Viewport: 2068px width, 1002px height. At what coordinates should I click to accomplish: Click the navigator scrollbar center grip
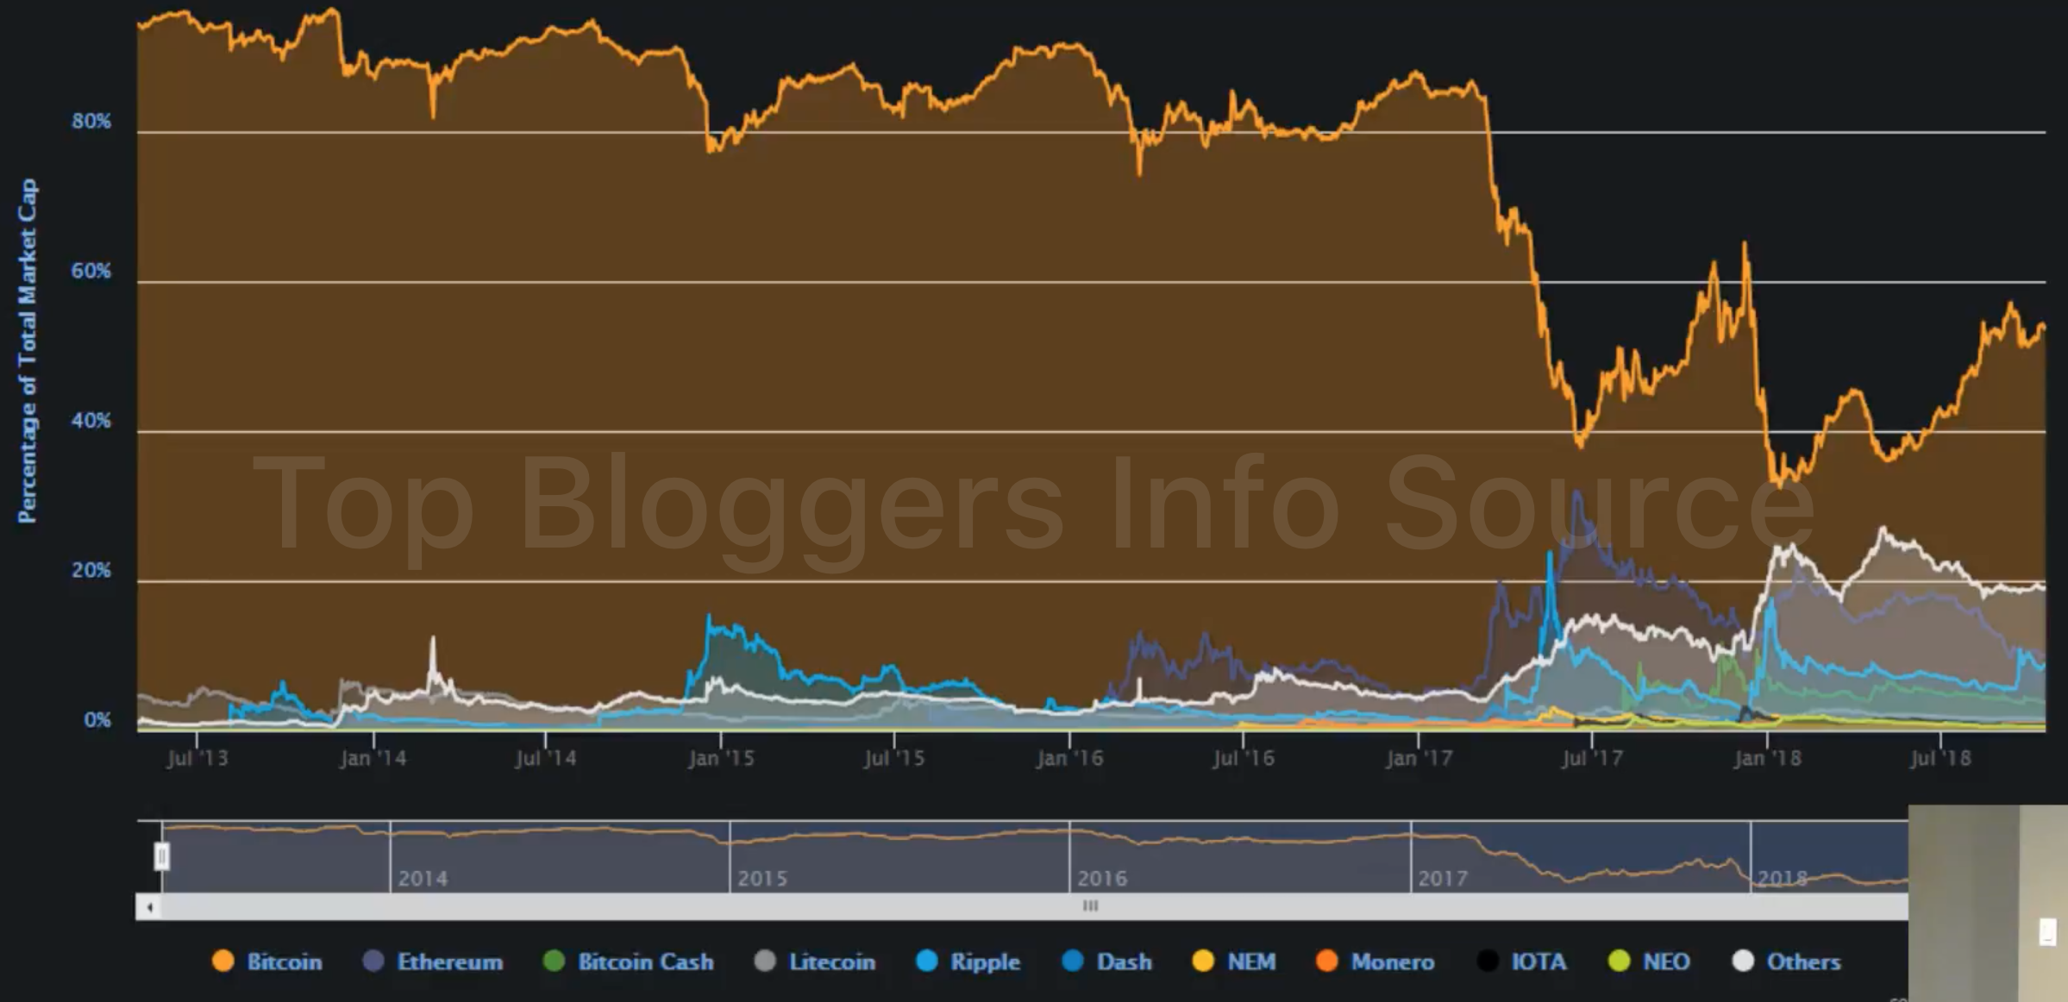point(1090,906)
